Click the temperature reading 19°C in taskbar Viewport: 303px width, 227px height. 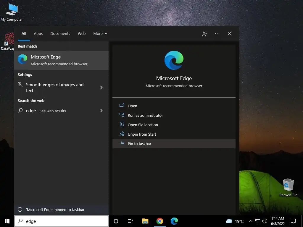click(x=239, y=221)
